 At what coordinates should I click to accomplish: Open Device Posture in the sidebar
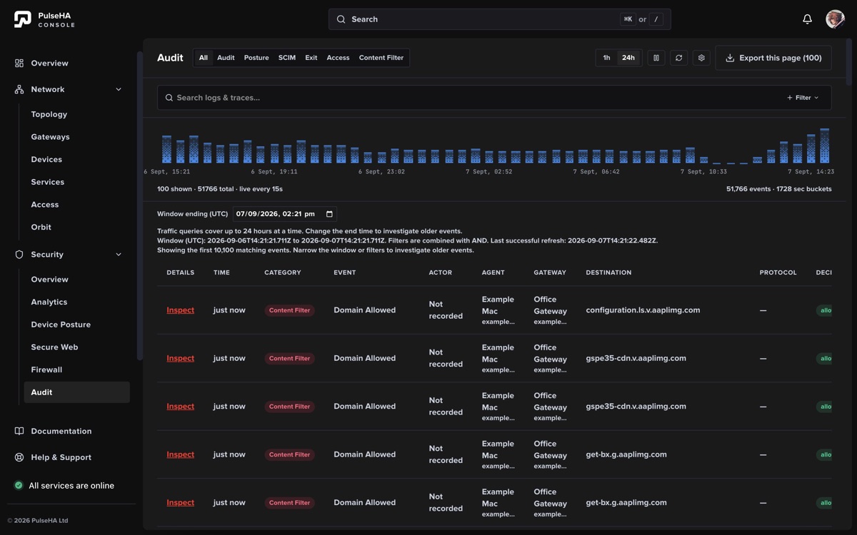(x=61, y=325)
